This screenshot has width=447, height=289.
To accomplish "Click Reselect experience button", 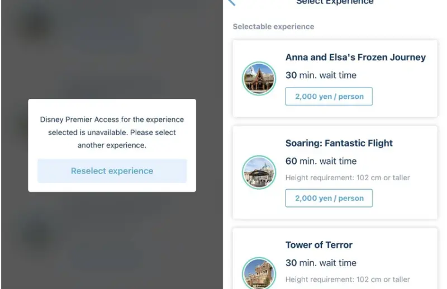I will coord(112,171).
